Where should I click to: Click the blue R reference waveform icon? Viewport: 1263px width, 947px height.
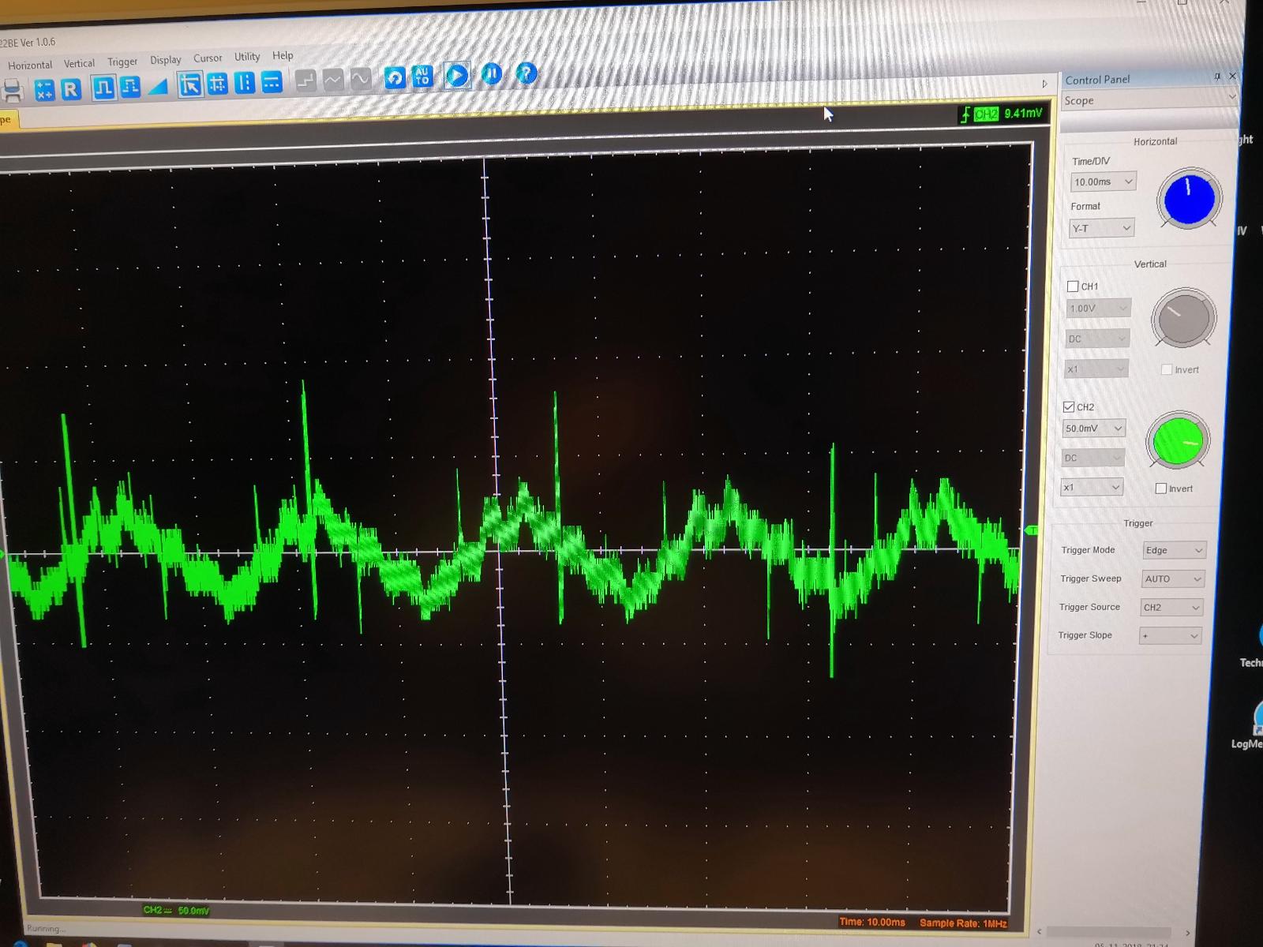[x=71, y=89]
